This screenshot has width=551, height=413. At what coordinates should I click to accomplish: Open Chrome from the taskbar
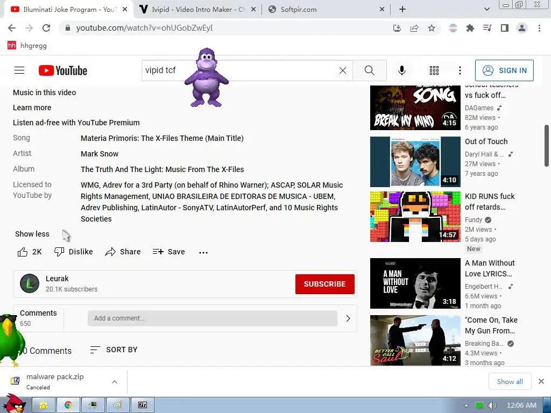68,405
